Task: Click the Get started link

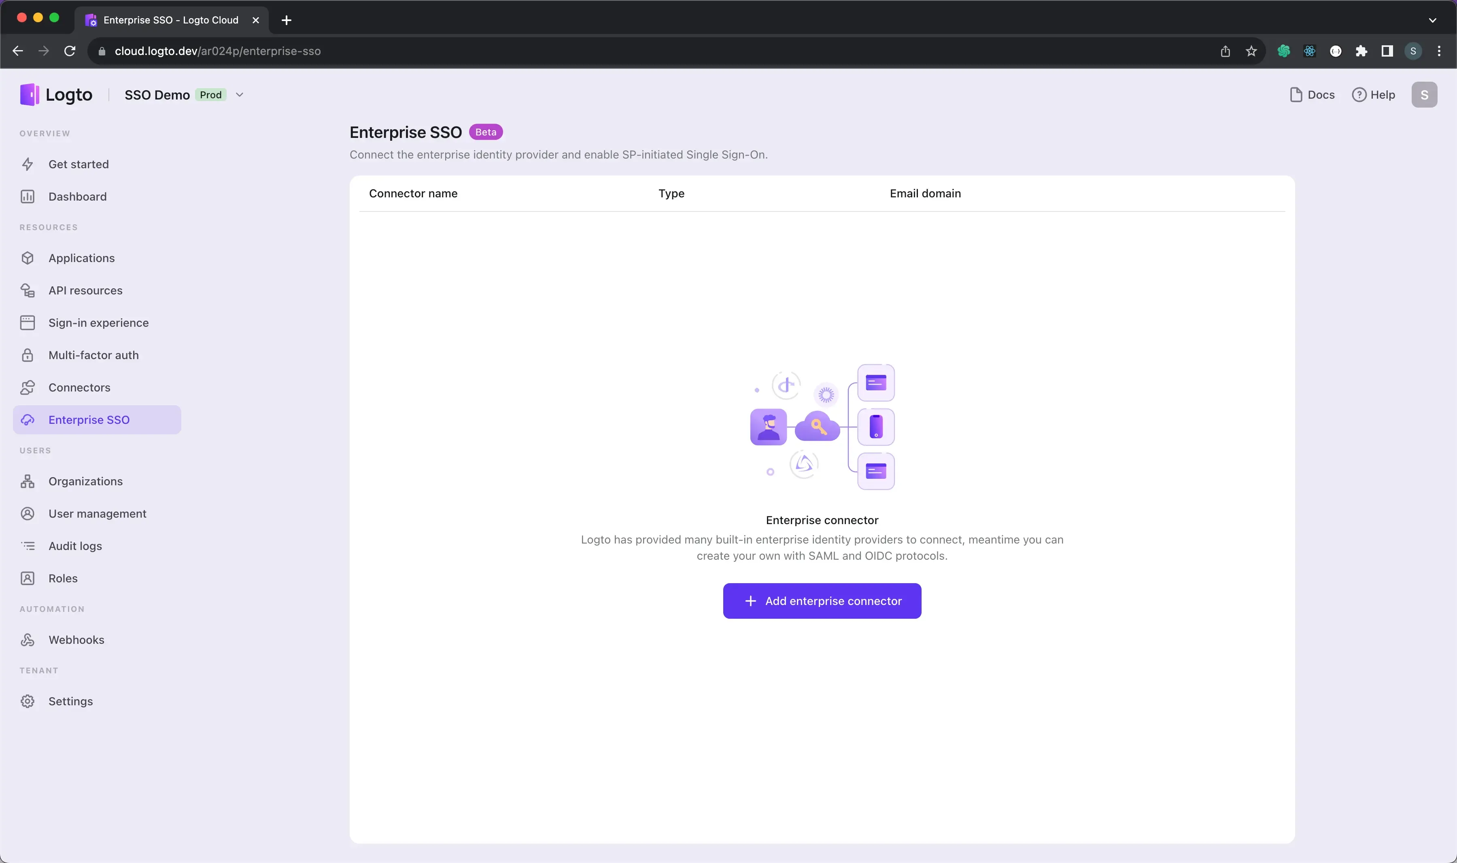Action: pyautogui.click(x=78, y=163)
